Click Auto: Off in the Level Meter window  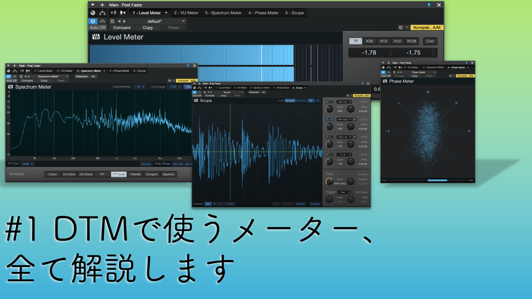98,28
